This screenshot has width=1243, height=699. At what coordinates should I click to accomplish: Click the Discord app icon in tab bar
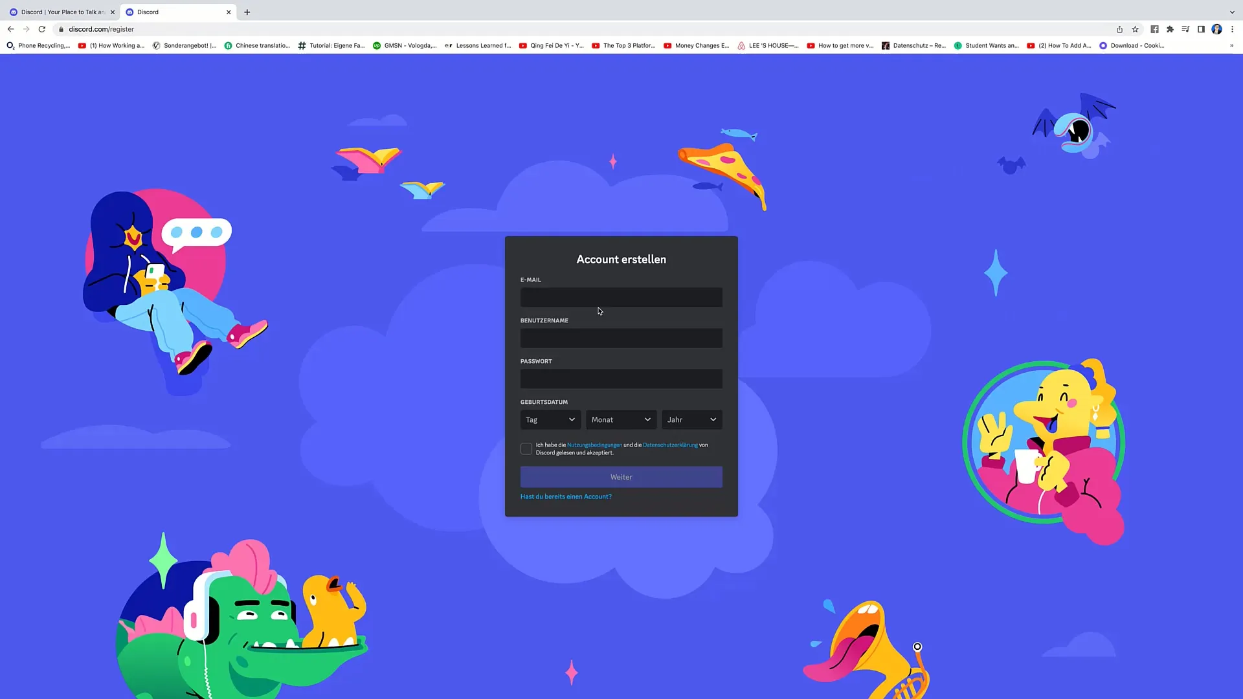click(129, 12)
